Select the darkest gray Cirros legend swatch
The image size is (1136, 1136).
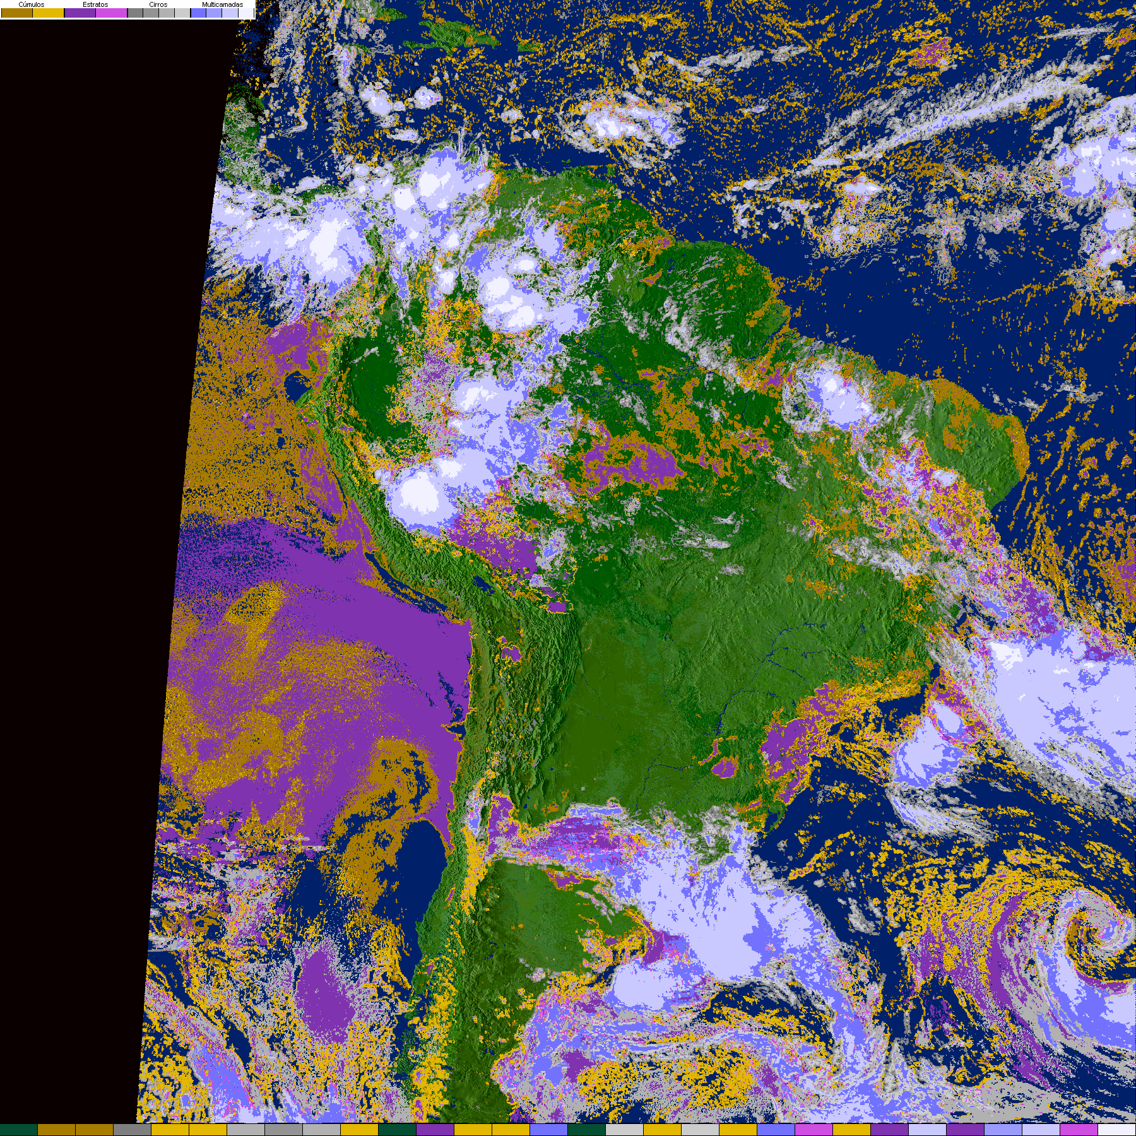click(x=135, y=13)
